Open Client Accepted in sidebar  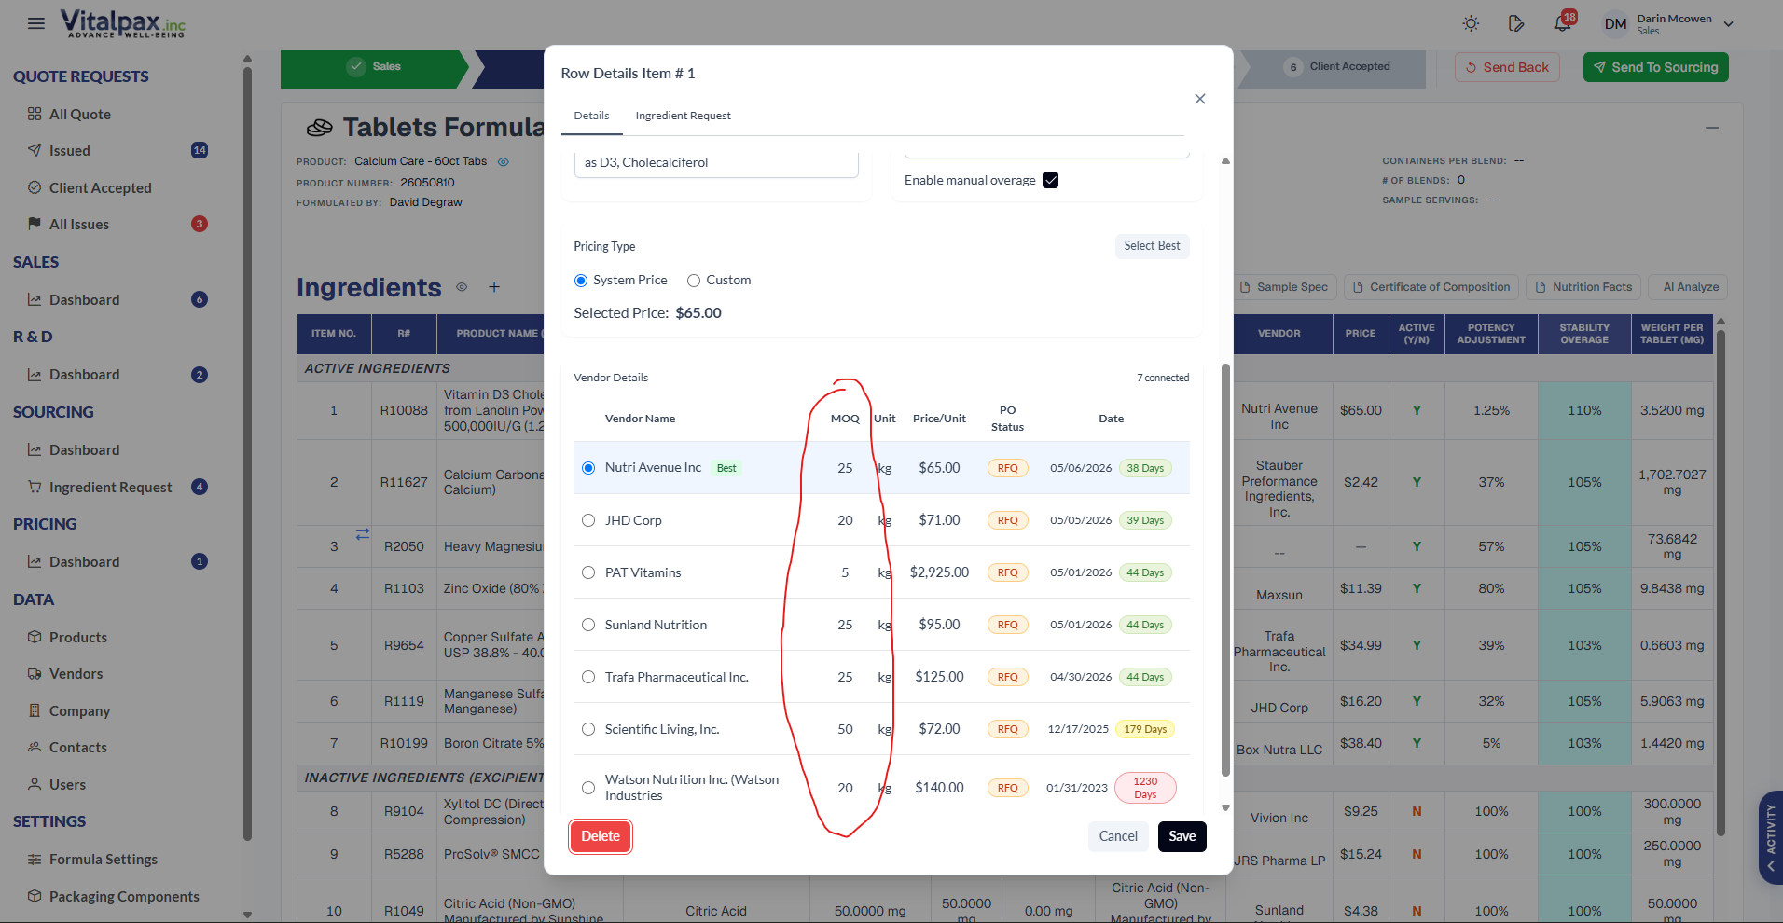[x=100, y=187]
